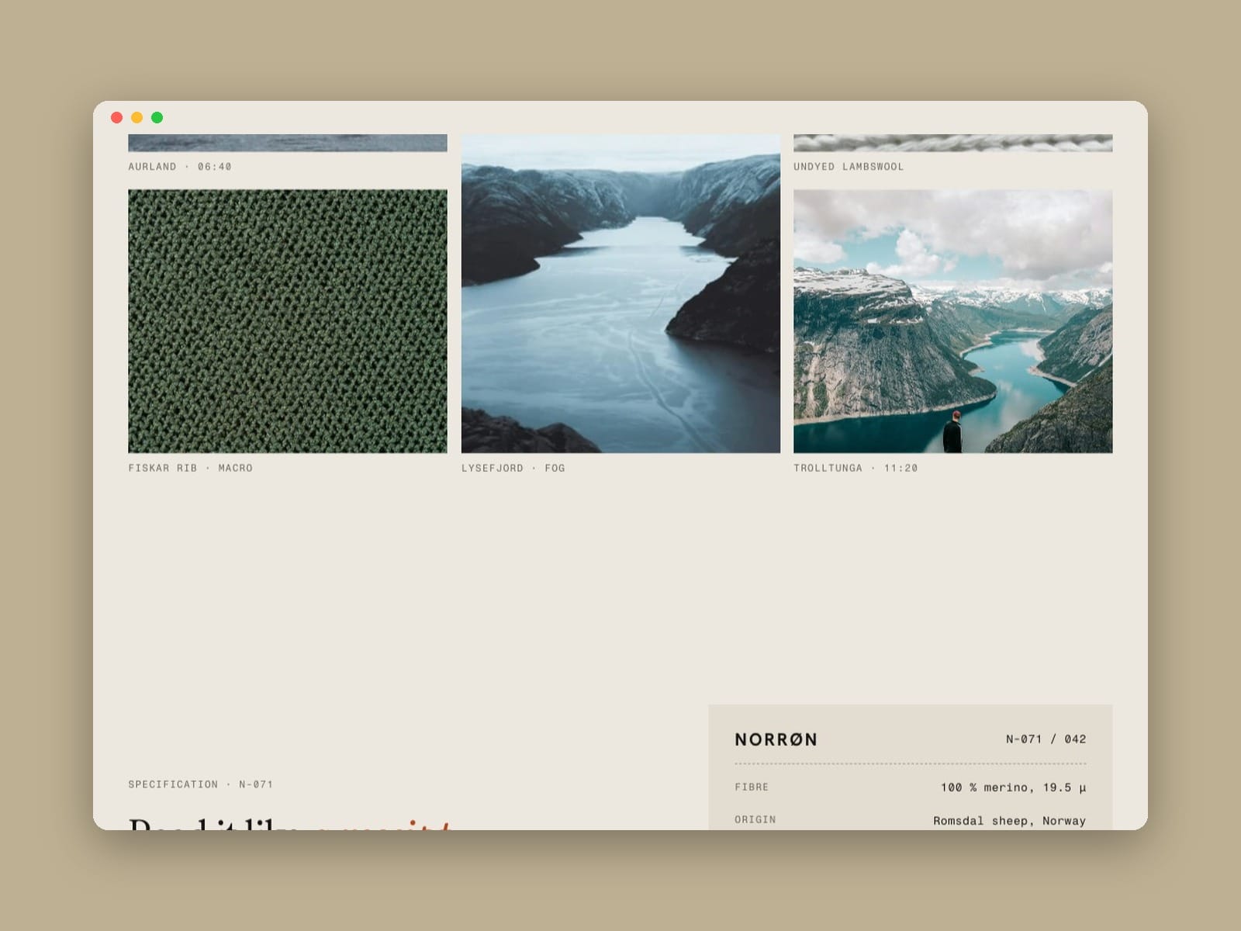Select the 'UNDYED LAMBSWOOL' caption

(x=849, y=167)
